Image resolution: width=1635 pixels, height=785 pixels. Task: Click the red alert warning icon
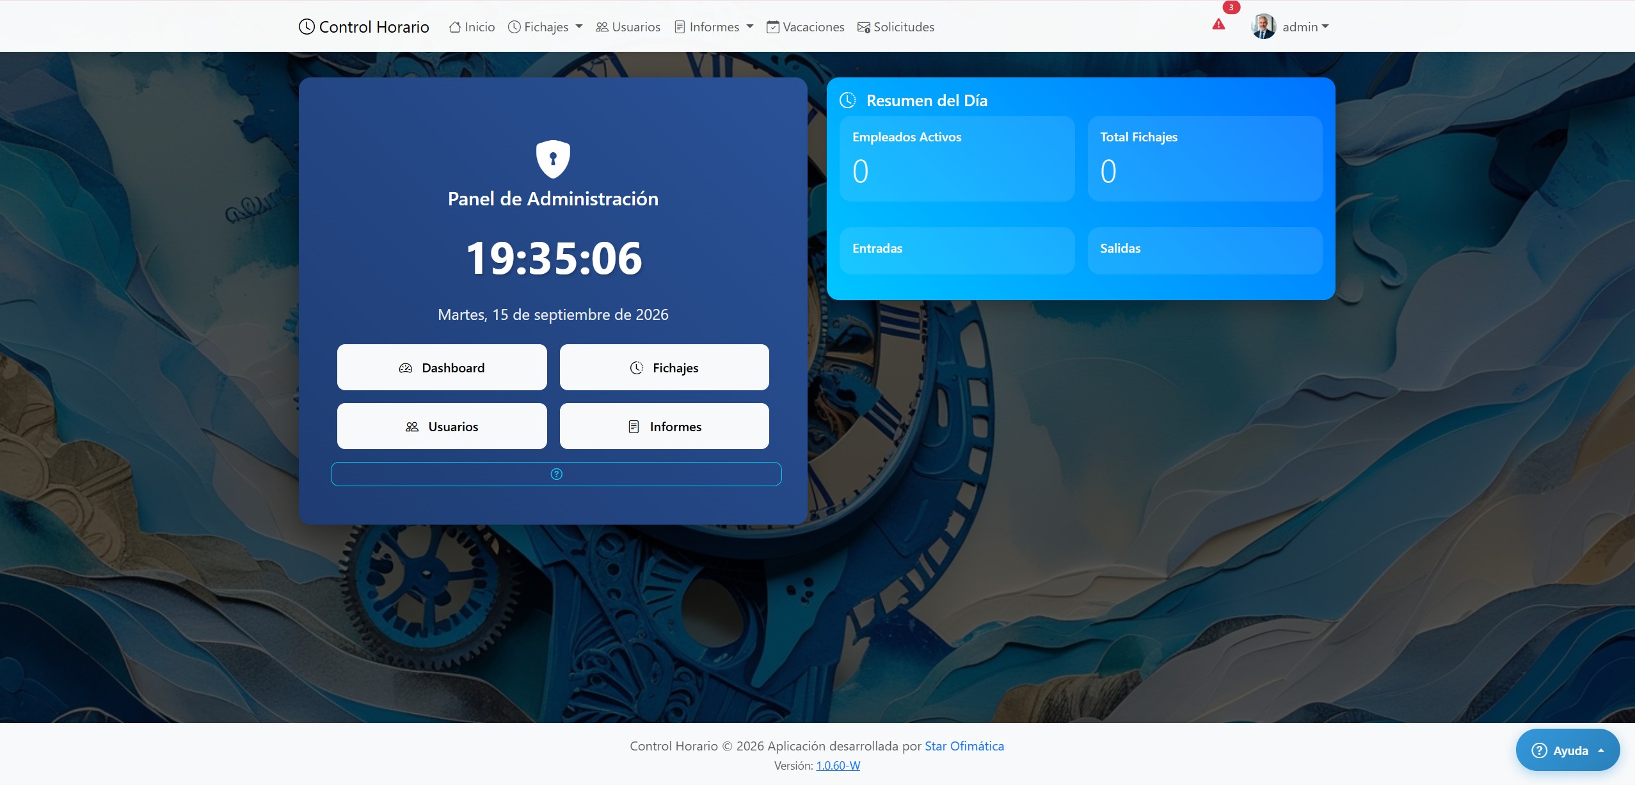(1218, 24)
